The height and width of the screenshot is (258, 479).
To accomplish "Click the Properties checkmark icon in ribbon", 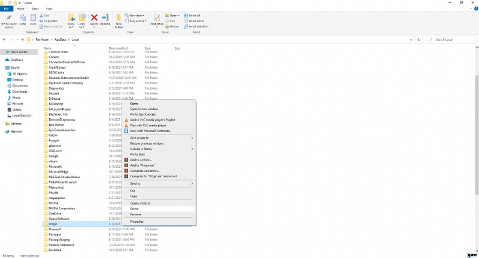I will coord(157,18).
